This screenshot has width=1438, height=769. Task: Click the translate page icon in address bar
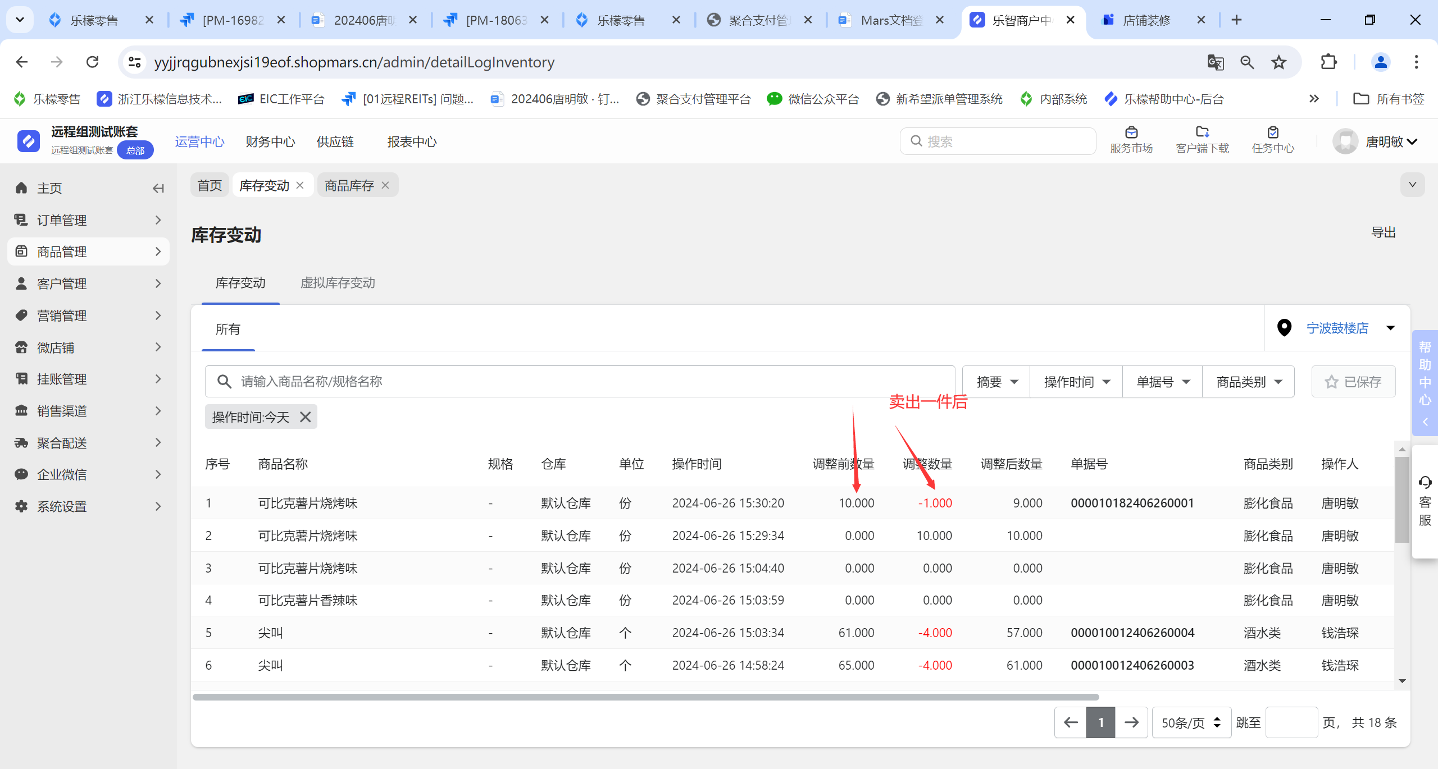click(x=1216, y=62)
